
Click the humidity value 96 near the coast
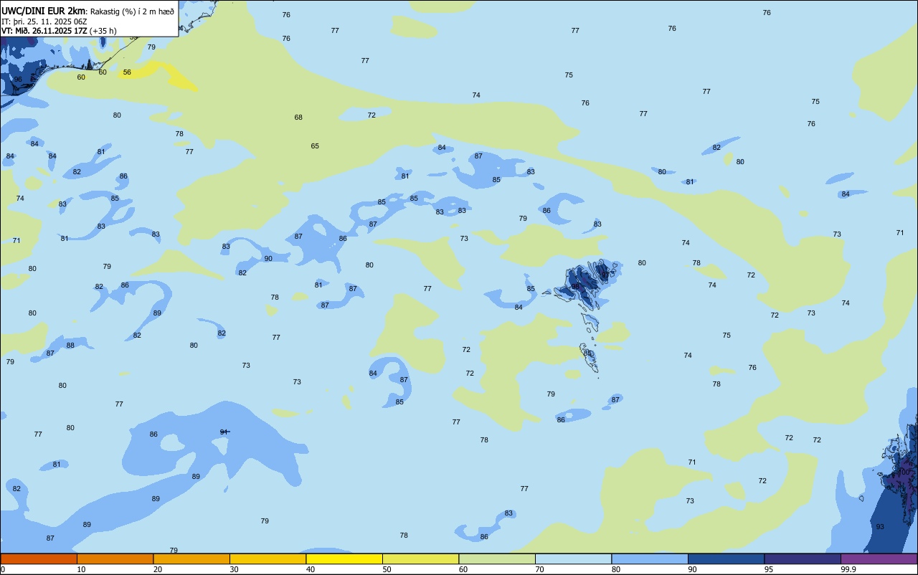pos(18,80)
